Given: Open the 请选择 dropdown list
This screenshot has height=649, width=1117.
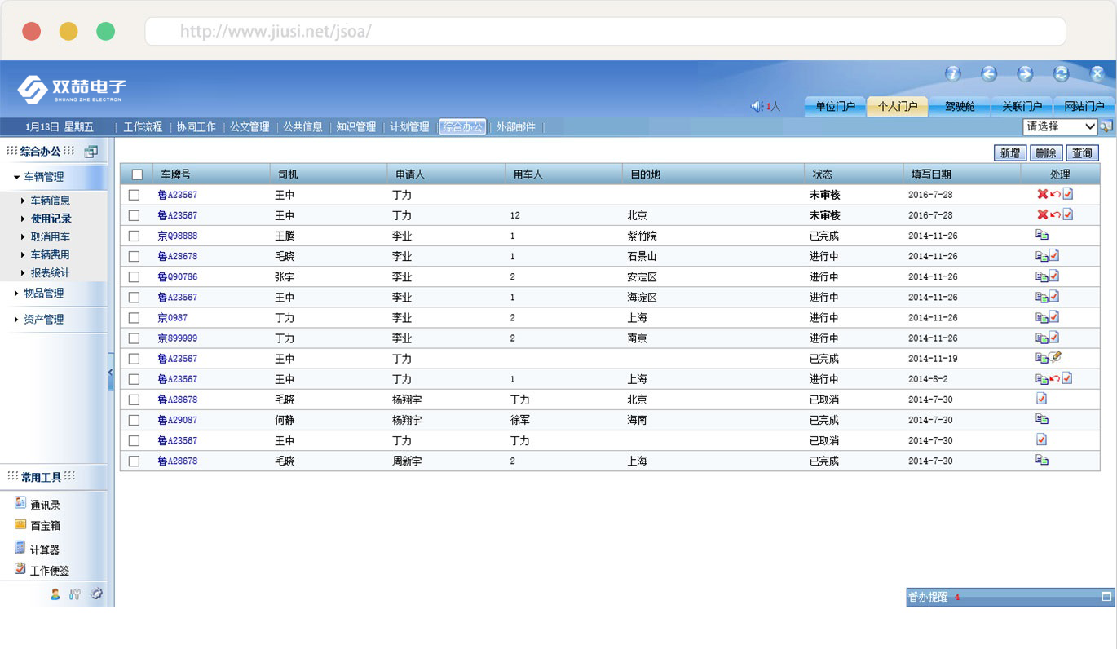Looking at the screenshot, I should (1061, 126).
